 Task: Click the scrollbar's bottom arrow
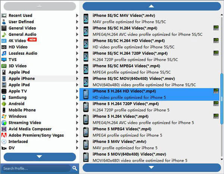point(222,159)
